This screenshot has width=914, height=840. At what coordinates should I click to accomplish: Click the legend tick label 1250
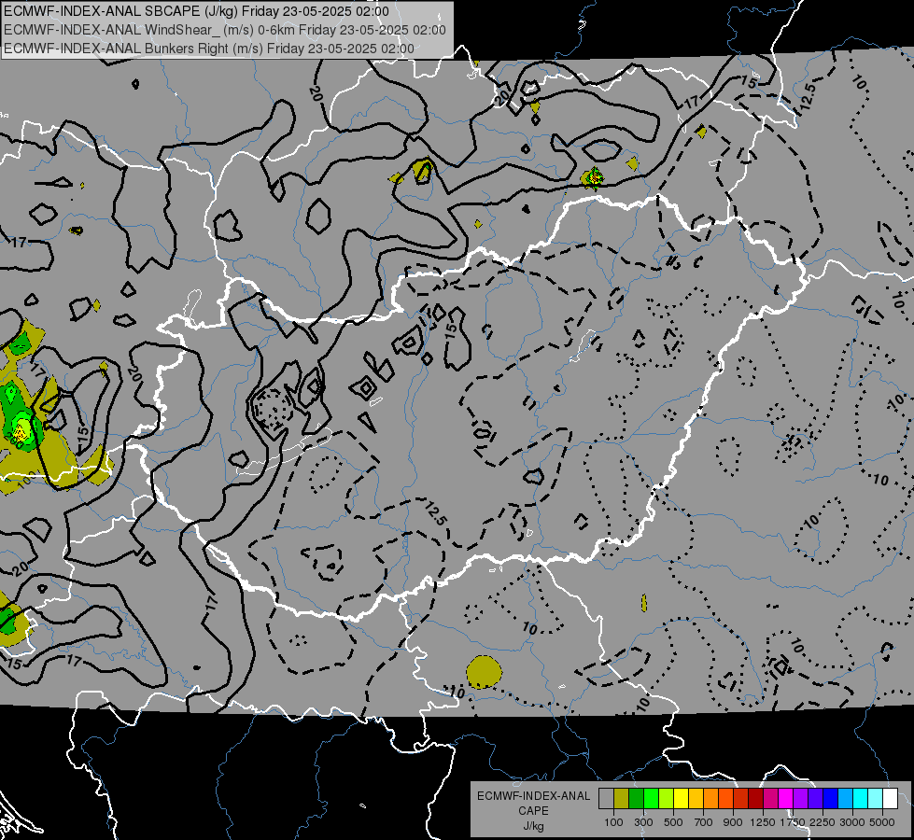click(x=763, y=822)
